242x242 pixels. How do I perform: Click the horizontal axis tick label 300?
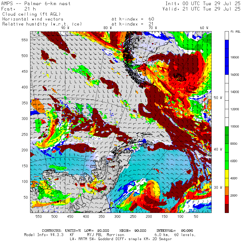[118, 216]
